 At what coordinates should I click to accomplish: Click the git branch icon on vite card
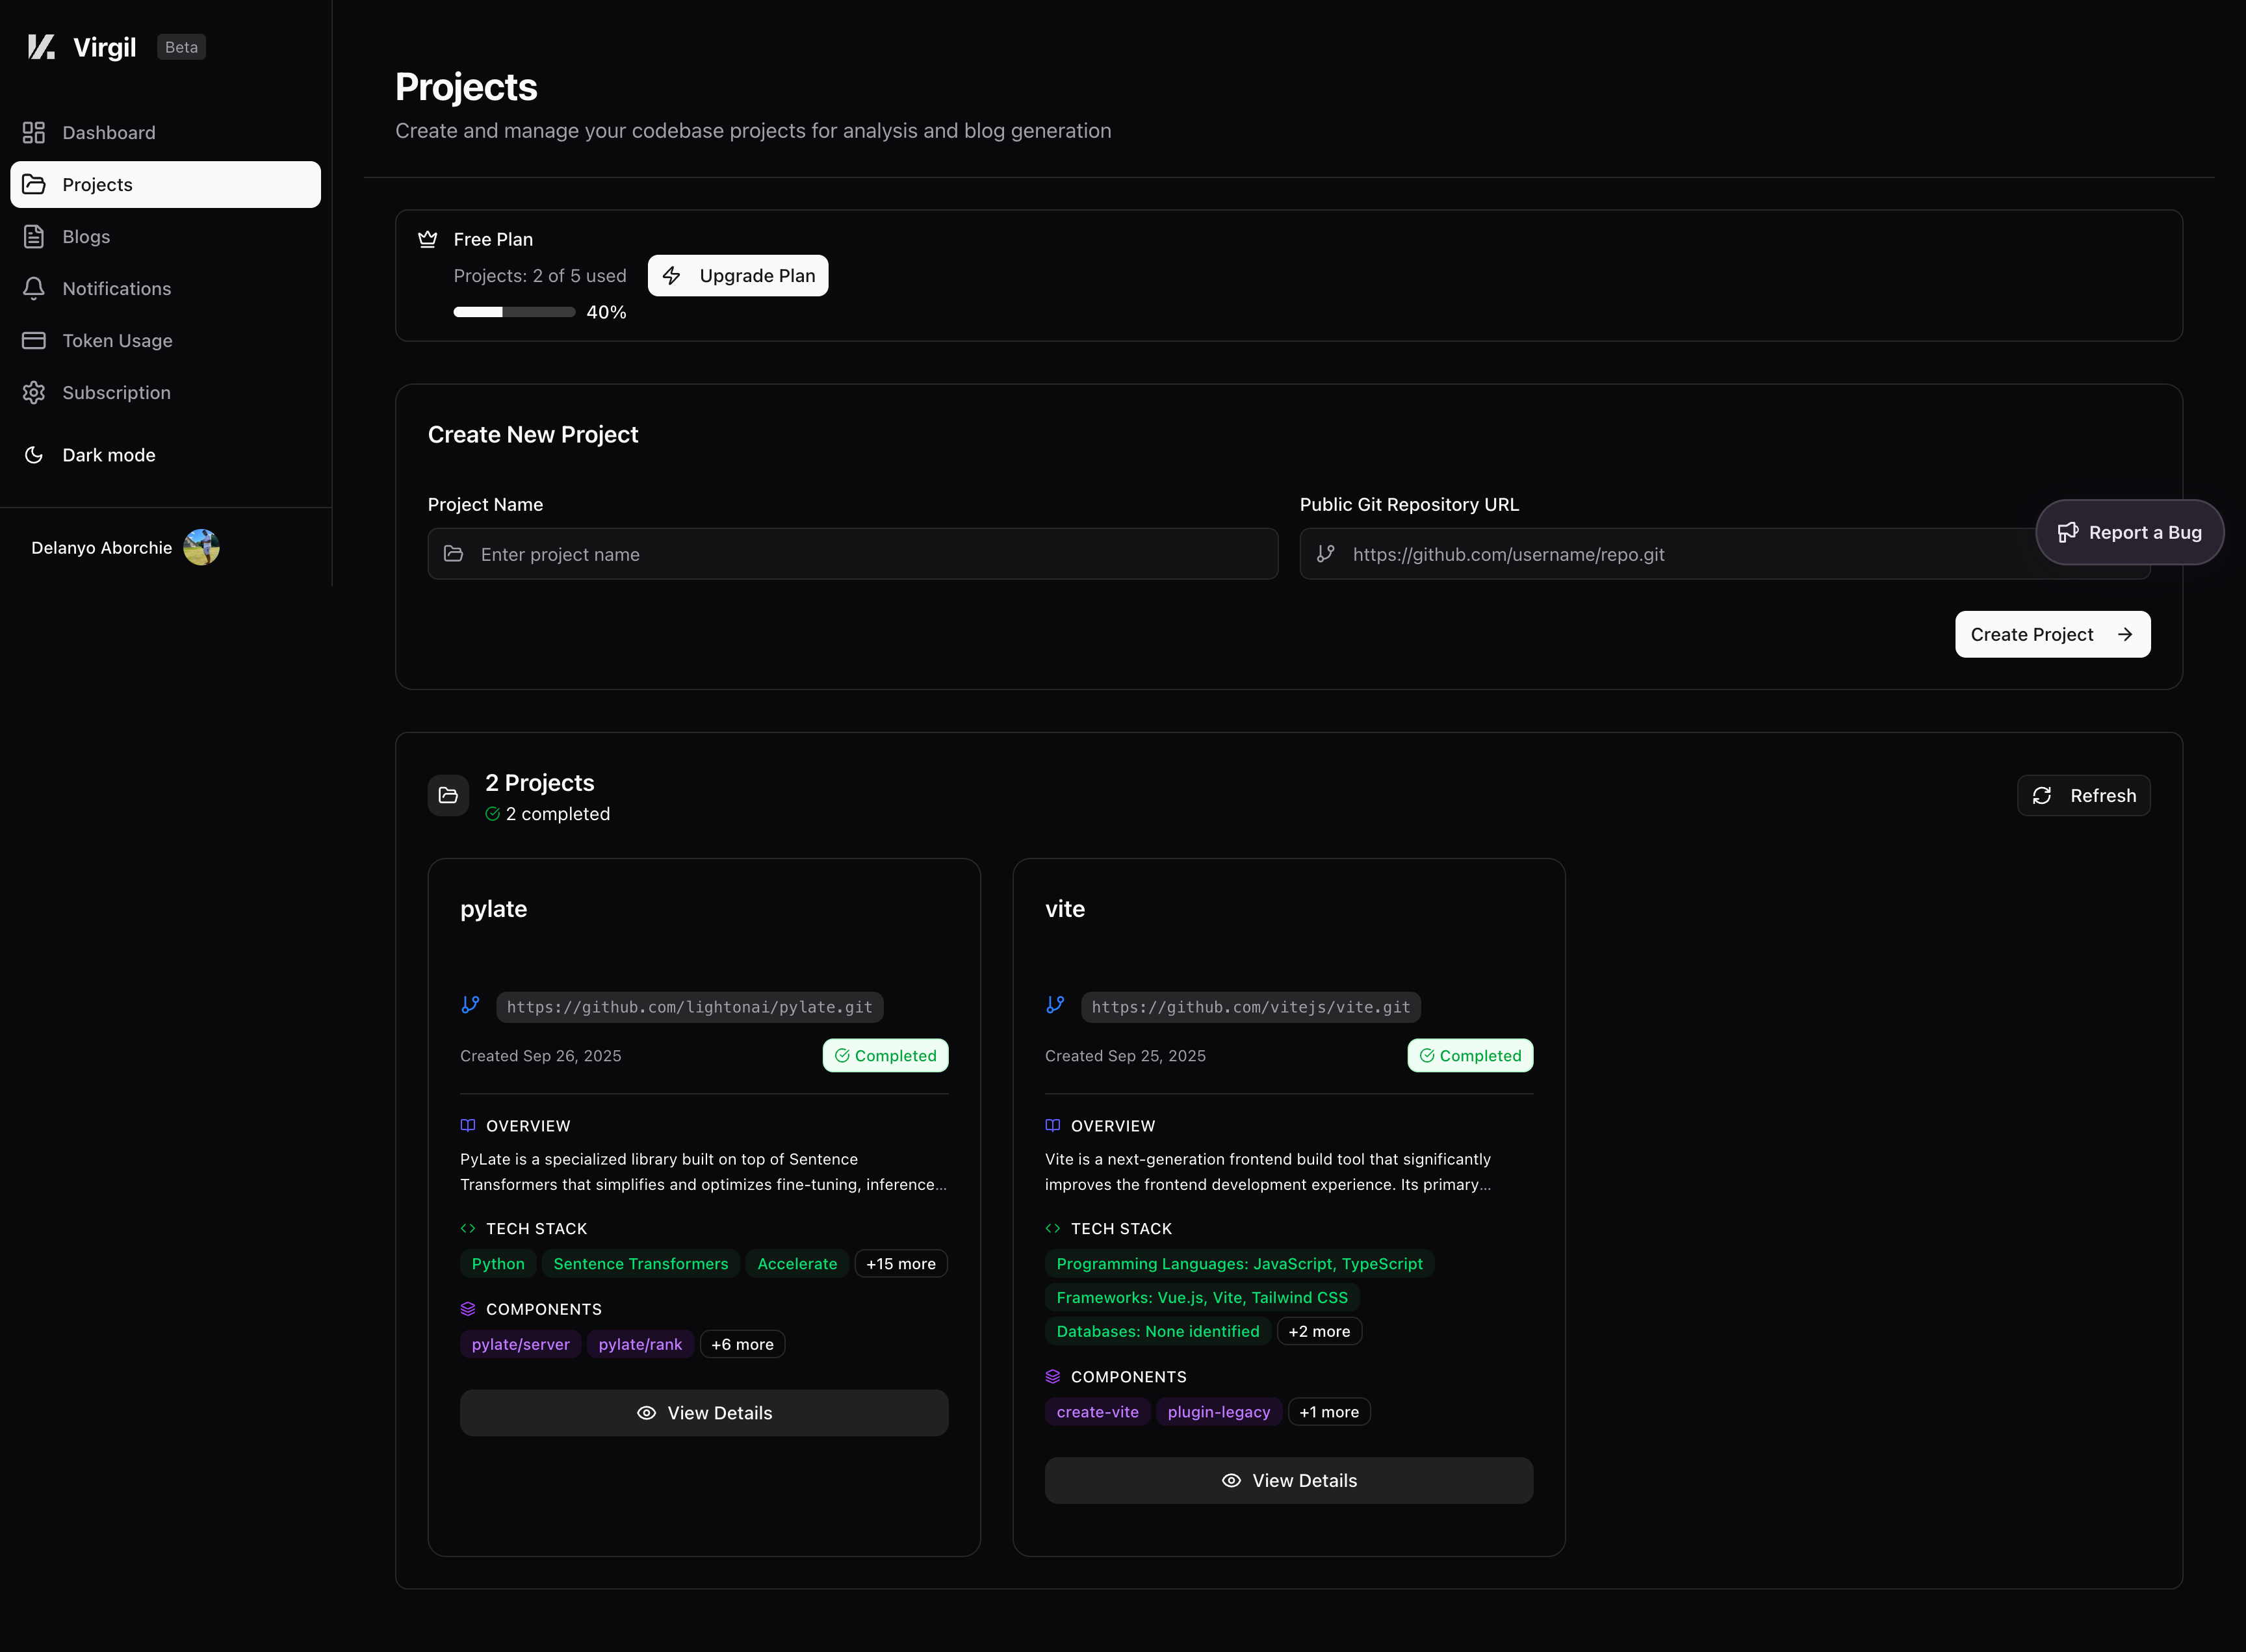[x=1055, y=1005]
